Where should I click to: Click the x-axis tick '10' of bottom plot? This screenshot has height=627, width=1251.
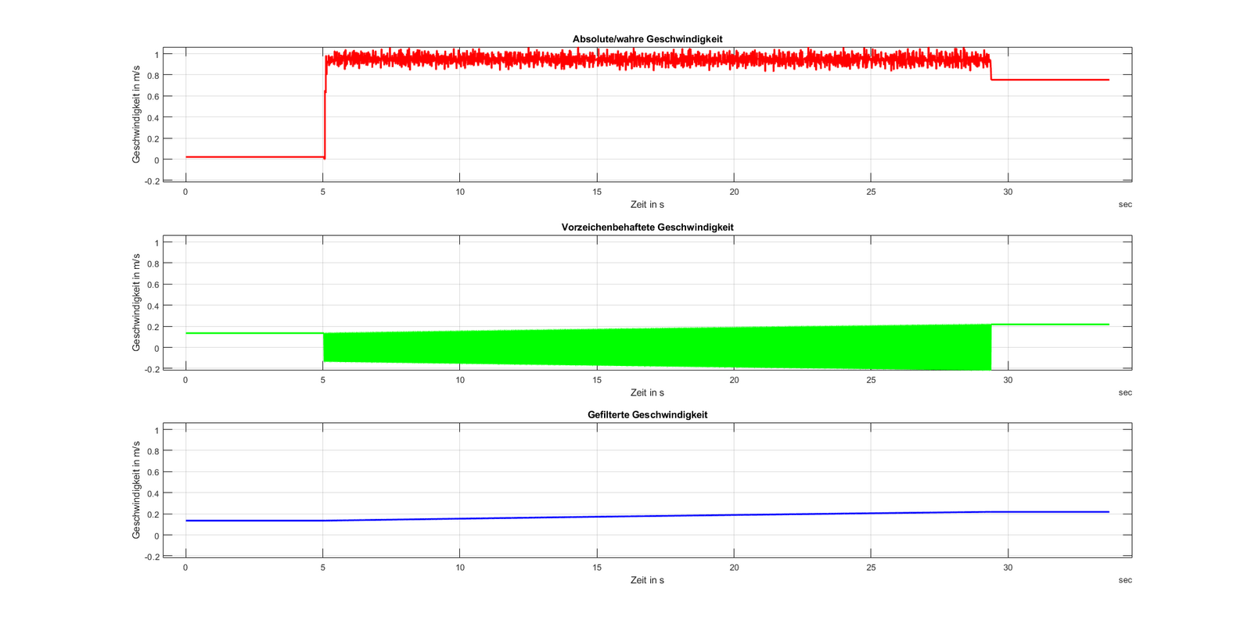[460, 568]
